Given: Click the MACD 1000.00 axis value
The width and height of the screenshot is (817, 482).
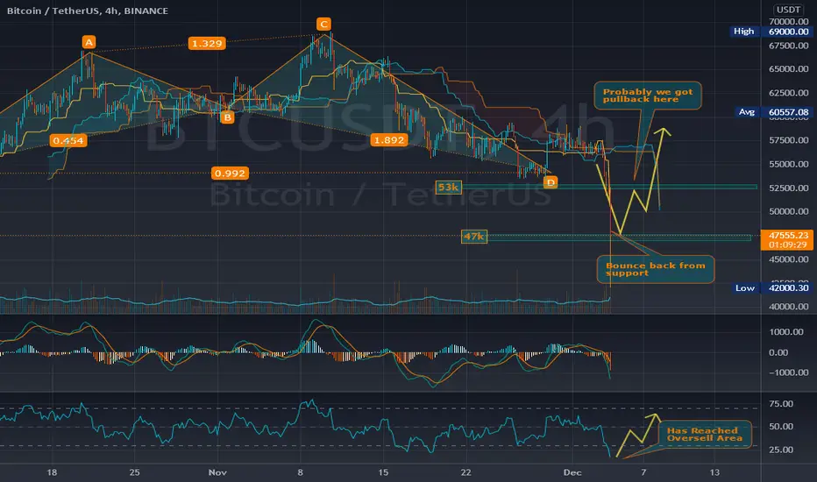Looking at the screenshot, I should 785,331.
